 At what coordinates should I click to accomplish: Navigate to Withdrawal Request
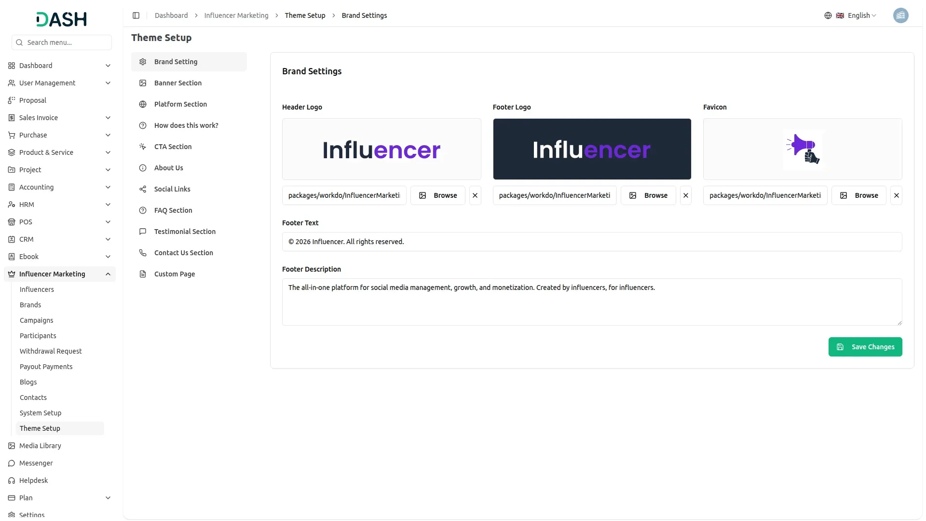click(x=51, y=351)
